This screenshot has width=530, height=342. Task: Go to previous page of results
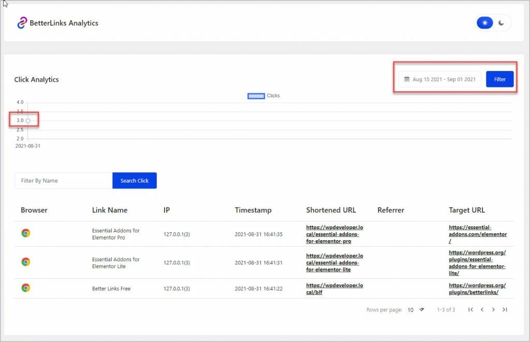[482, 309]
